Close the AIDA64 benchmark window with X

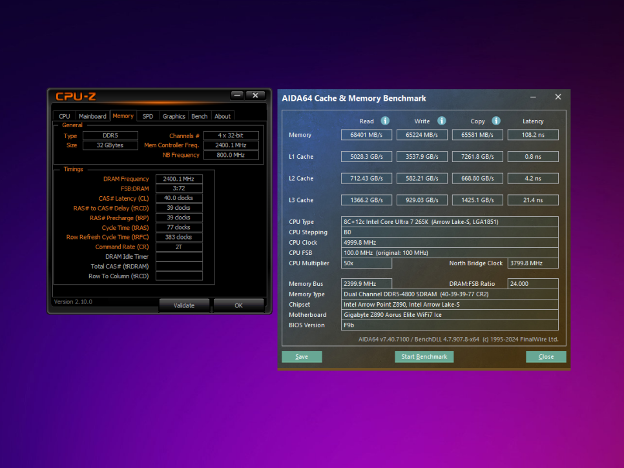coord(558,97)
